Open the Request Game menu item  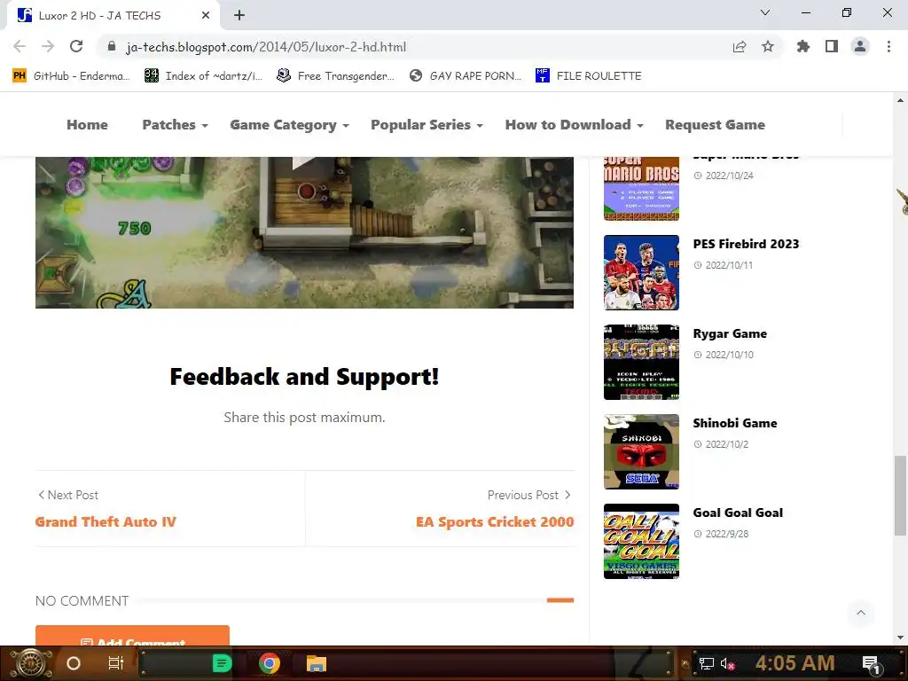pos(716,124)
